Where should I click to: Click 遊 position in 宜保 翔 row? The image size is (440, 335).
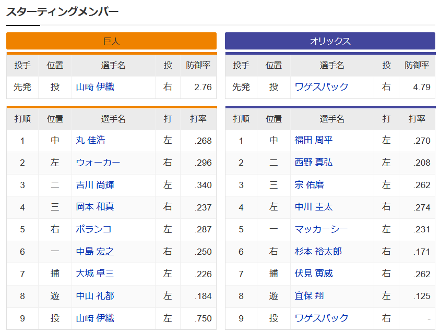click(273, 296)
